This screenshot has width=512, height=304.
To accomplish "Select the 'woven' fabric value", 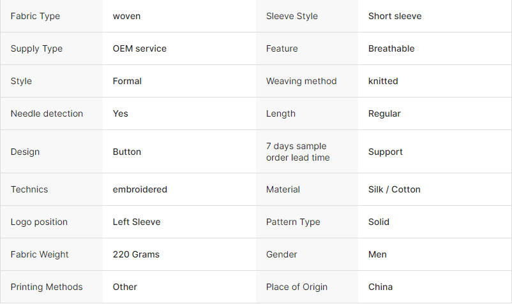I will [126, 16].
